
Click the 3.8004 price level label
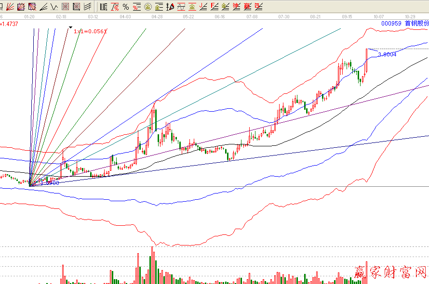387,54
